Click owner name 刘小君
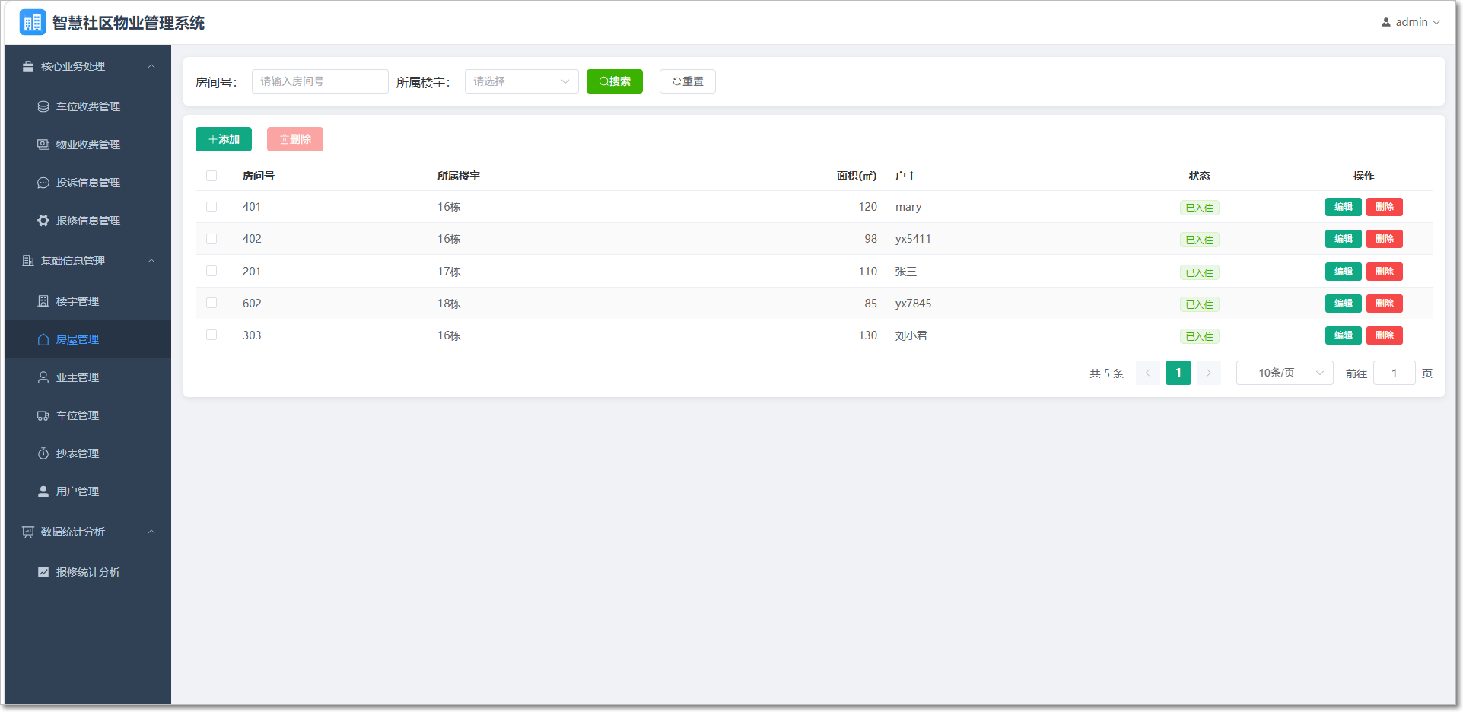The width and height of the screenshot is (1463, 712). coord(911,335)
